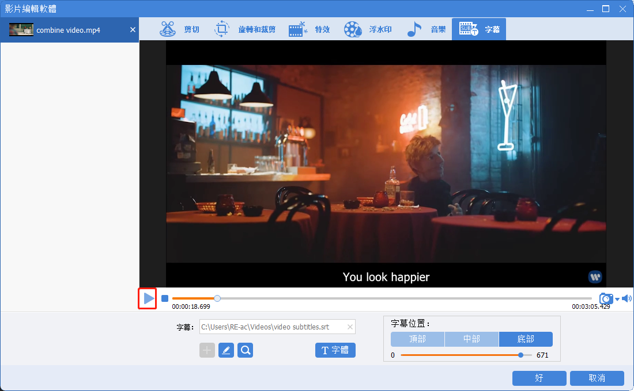Close the 影片編輯軟體 window
The height and width of the screenshot is (391, 634).
(622, 9)
